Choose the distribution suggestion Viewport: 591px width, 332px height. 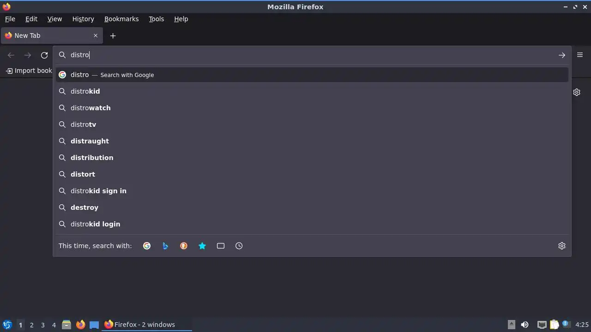coord(312,158)
